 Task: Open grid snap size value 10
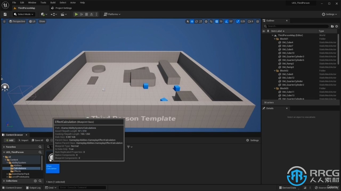point(221,21)
